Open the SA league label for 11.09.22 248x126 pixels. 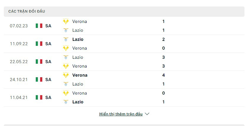point(48,44)
